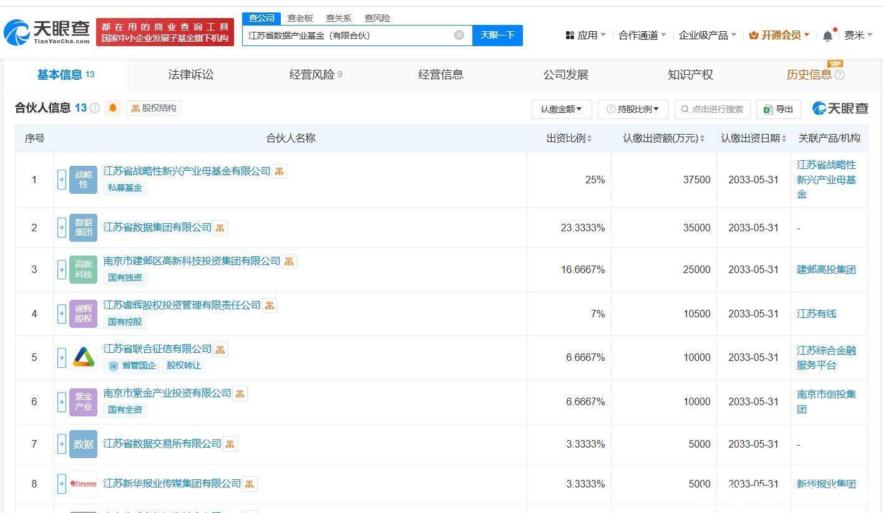Expand row 2 江苏省数据集团有限公司
Screen dimensions: 883x513
(x=62, y=228)
